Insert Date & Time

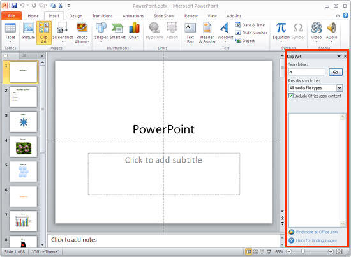tap(250, 25)
